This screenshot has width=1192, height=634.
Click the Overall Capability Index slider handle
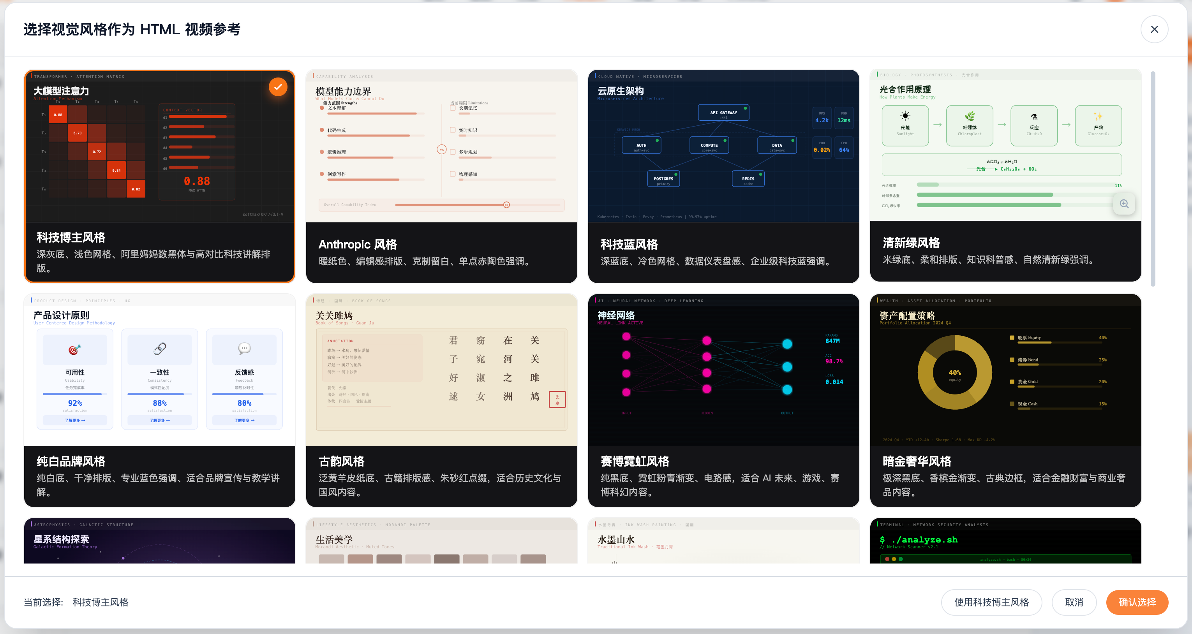pyautogui.click(x=506, y=204)
